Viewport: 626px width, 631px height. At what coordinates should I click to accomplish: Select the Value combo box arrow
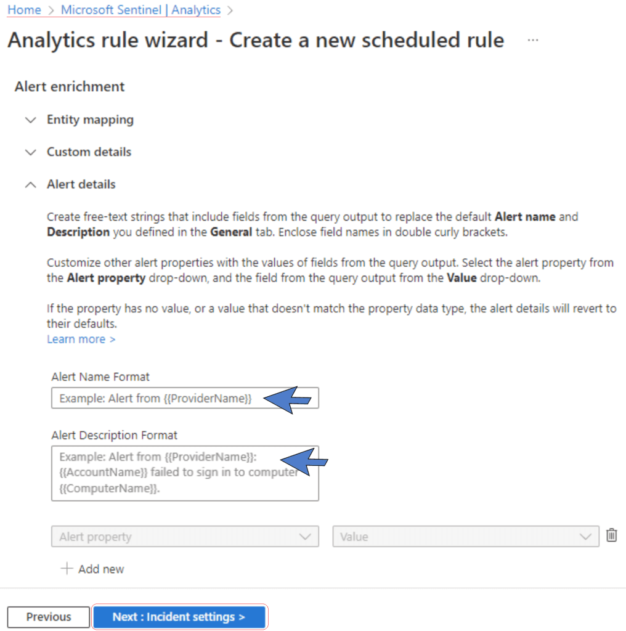pyautogui.click(x=585, y=536)
